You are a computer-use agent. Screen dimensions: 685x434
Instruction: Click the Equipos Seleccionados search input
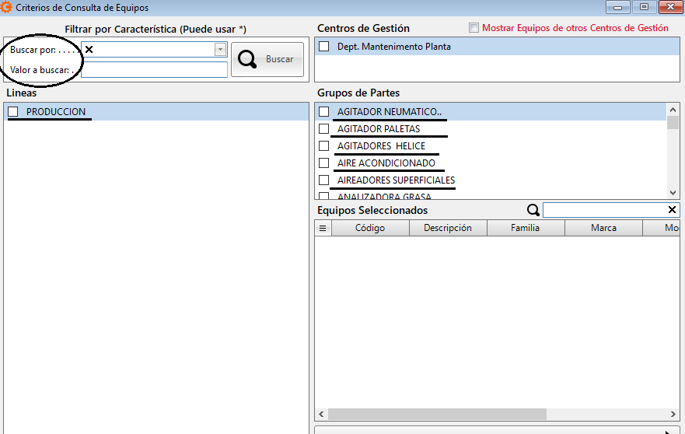pyautogui.click(x=605, y=210)
